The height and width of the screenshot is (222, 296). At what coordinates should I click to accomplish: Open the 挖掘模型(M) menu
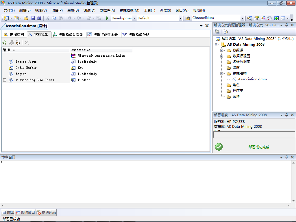(129, 10)
